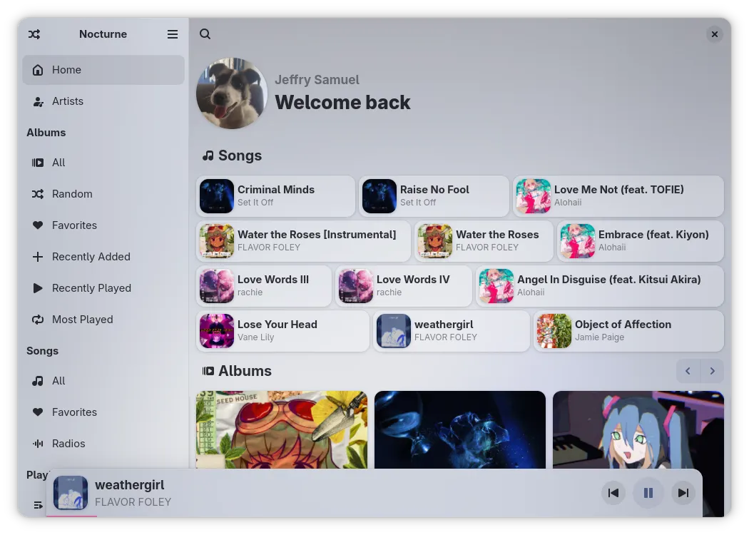Click the heart icon under the Albums section
749x535 pixels.
pos(38,225)
